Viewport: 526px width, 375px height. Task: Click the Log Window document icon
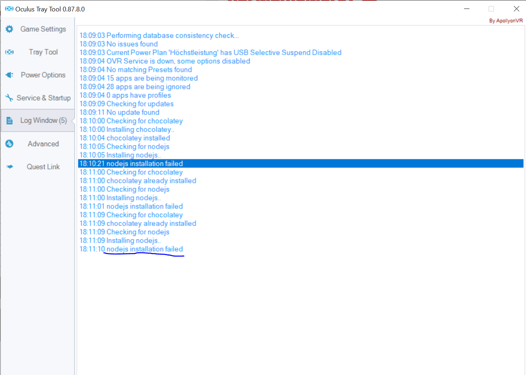[9, 121]
